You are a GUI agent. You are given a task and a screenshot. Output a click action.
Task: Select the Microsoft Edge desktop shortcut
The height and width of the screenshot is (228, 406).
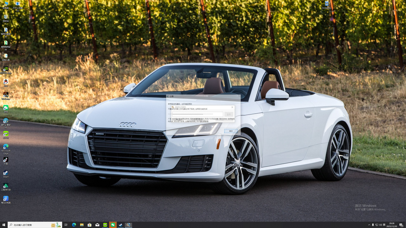[x=6, y=149]
